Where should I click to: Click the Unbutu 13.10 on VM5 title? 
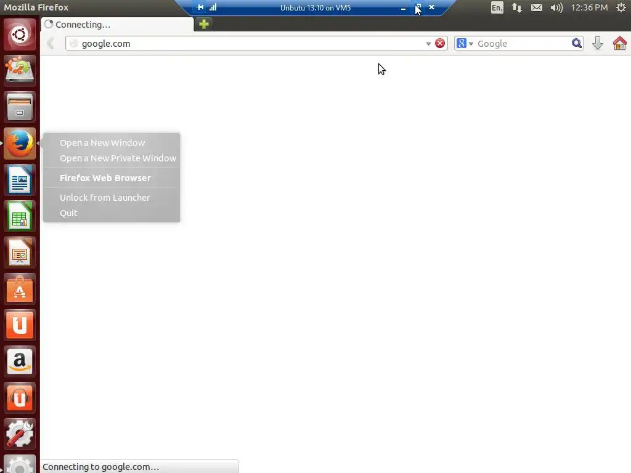click(315, 7)
